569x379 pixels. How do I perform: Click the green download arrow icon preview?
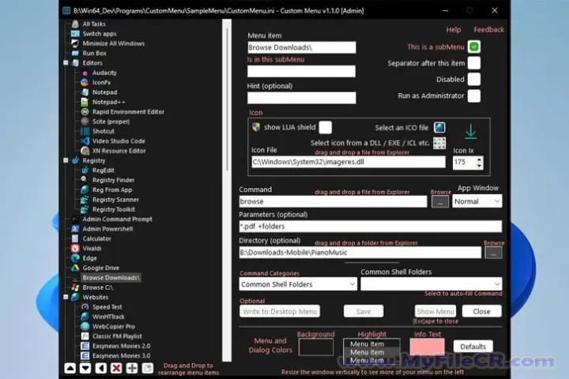(471, 131)
